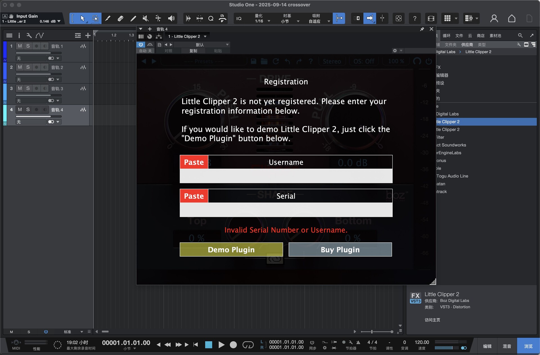Open input dropdown arrow on 音轨 4
The width and height of the screenshot is (540, 355).
58,122
